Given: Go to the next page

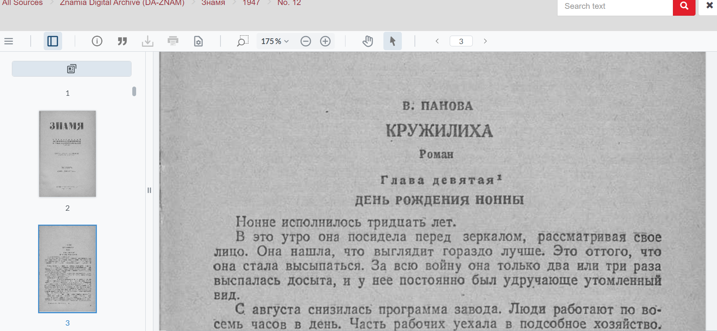Looking at the screenshot, I should 485,41.
